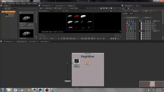Viewport: 164px width, 92px height.
Task: Open the File Explorer taskbar icon
Action: (x=9, y=90)
